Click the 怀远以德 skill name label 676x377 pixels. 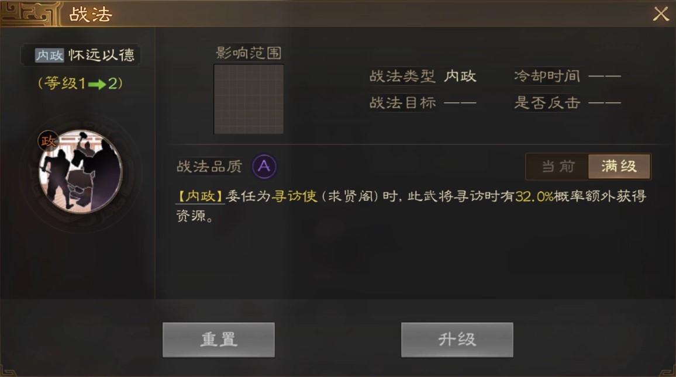tap(101, 55)
